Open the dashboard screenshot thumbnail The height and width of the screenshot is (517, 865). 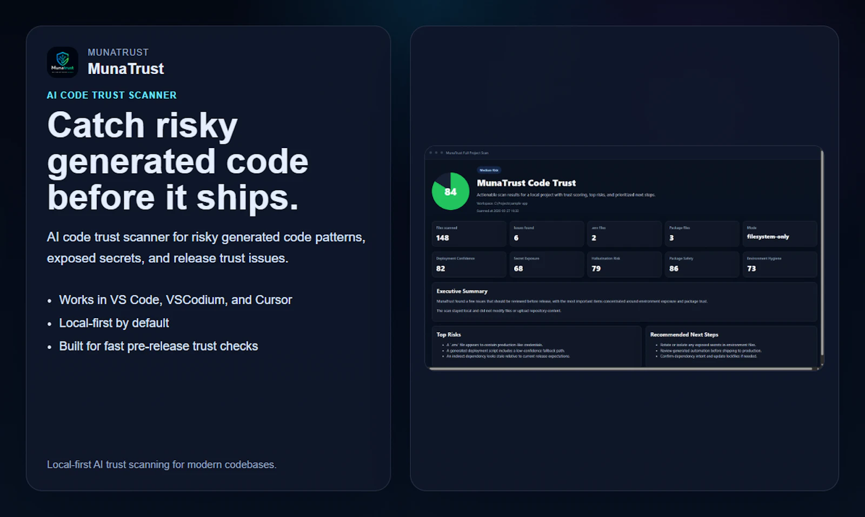624,258
